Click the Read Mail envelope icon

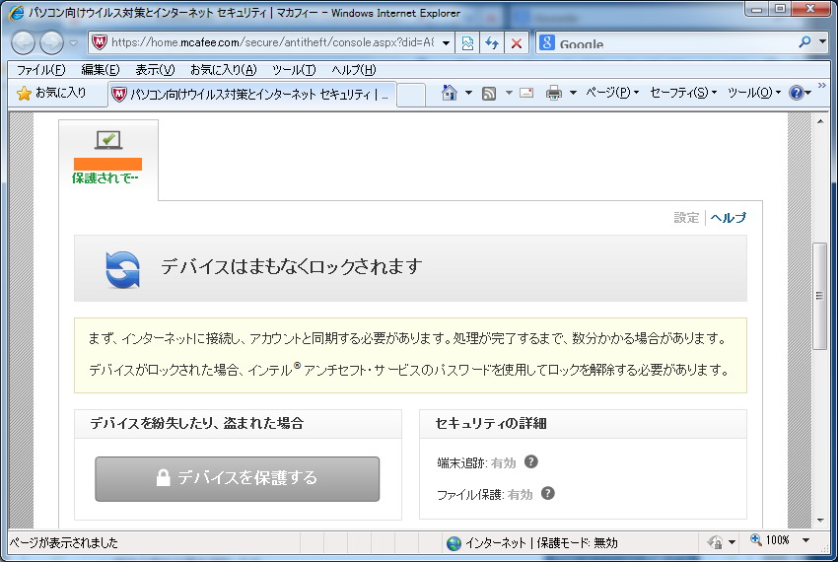point(526,93)
